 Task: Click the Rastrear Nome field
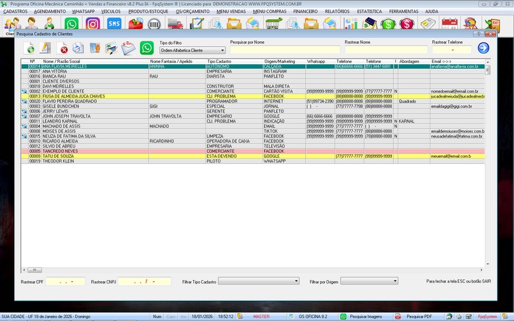[386, 49]
